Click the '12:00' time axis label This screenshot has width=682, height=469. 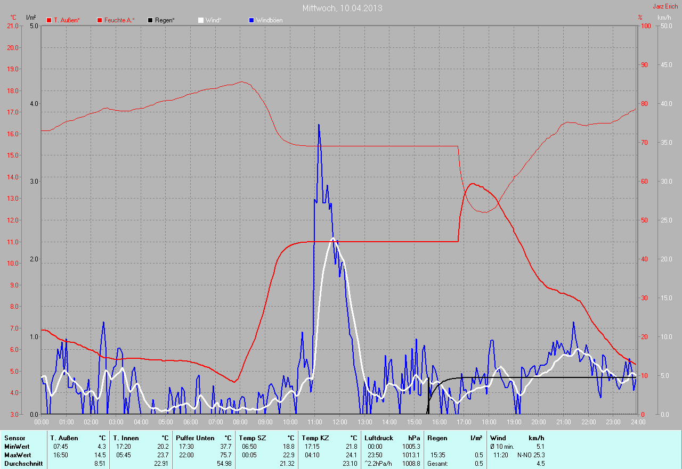[339, 422]
